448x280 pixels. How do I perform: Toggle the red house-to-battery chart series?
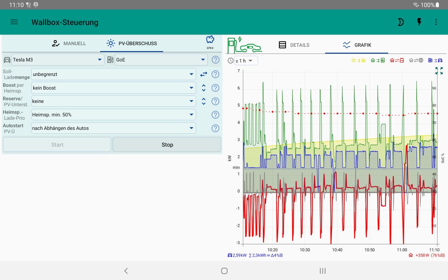pos(397,60)
